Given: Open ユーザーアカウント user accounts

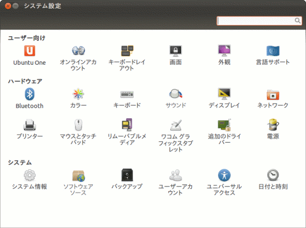Looking at the screenshot, I should coord(176,176).
